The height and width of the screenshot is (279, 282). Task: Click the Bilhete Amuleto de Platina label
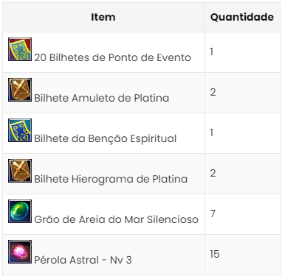pos(102,98)
